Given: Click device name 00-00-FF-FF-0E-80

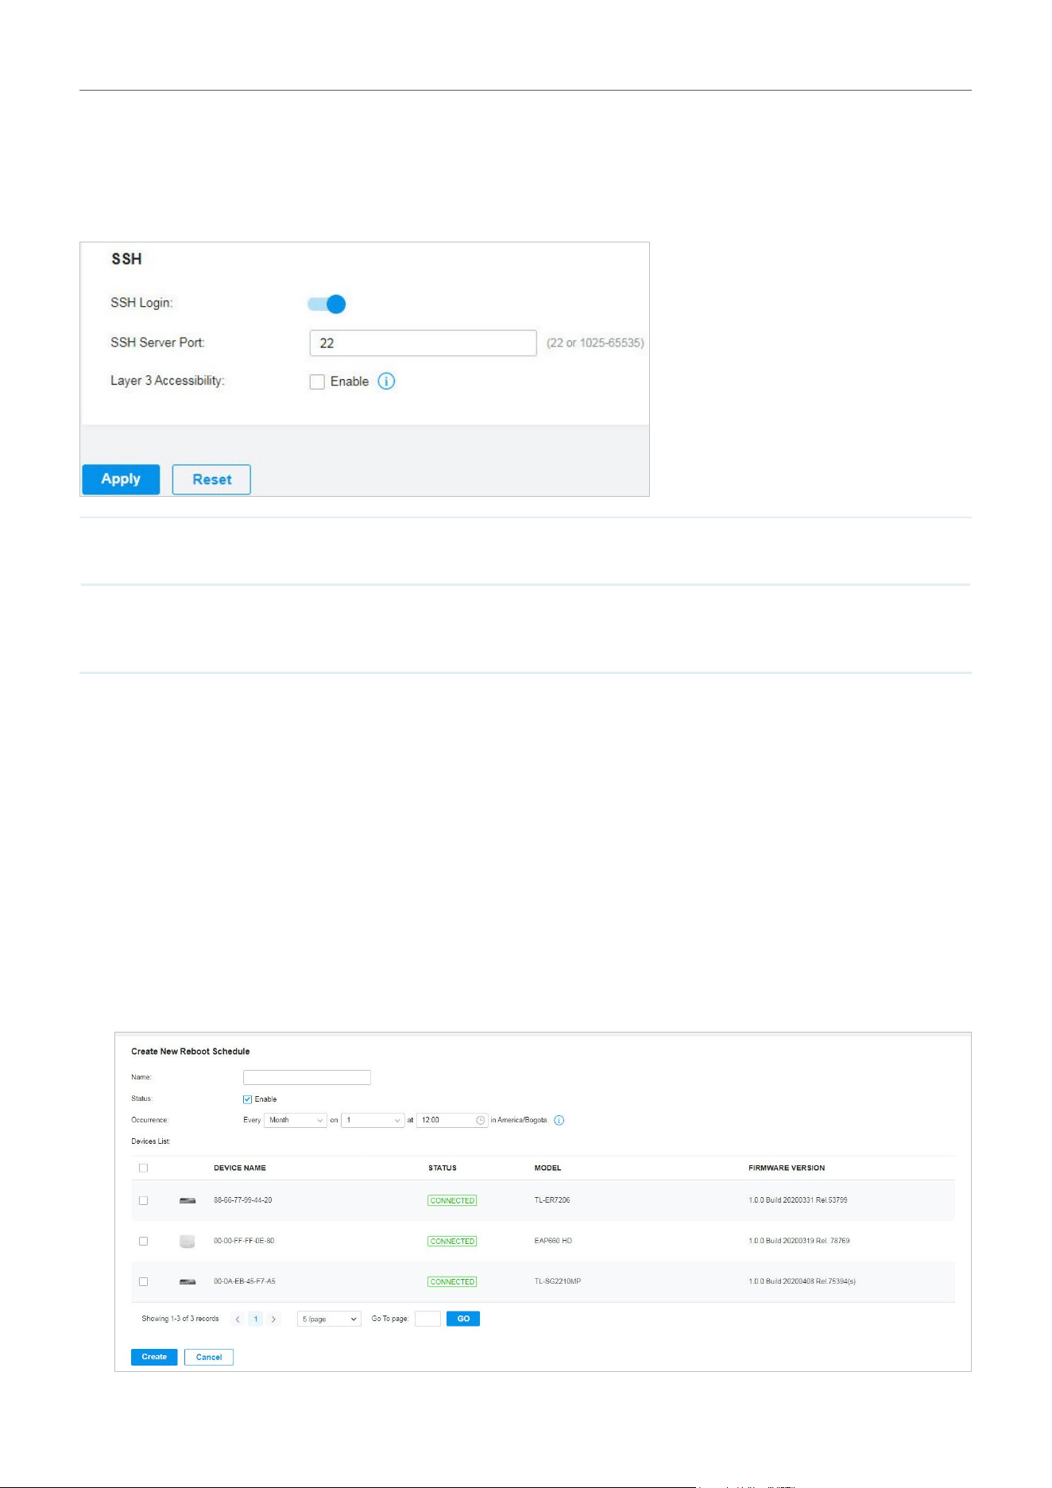Looking at the screenshot, I should pos(244,1241).
